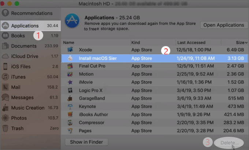Click the Xcode app icon
The width and height of the screenshot is (249, 150).
click(x=70, y=49)
